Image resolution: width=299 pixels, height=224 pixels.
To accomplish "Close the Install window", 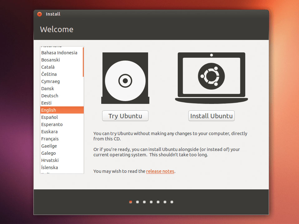I will click(x=39, y=14).
